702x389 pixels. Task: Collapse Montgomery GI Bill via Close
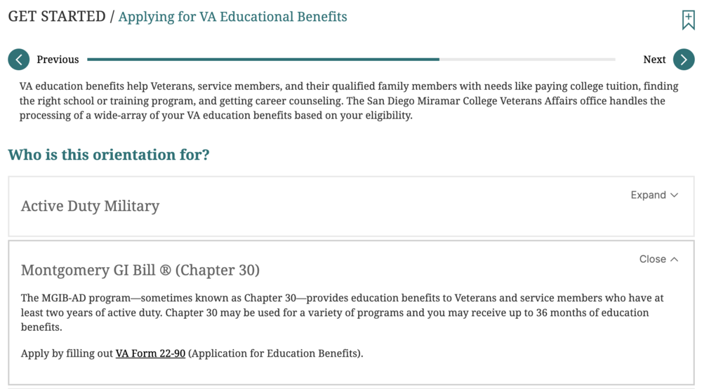pos(652,259)
